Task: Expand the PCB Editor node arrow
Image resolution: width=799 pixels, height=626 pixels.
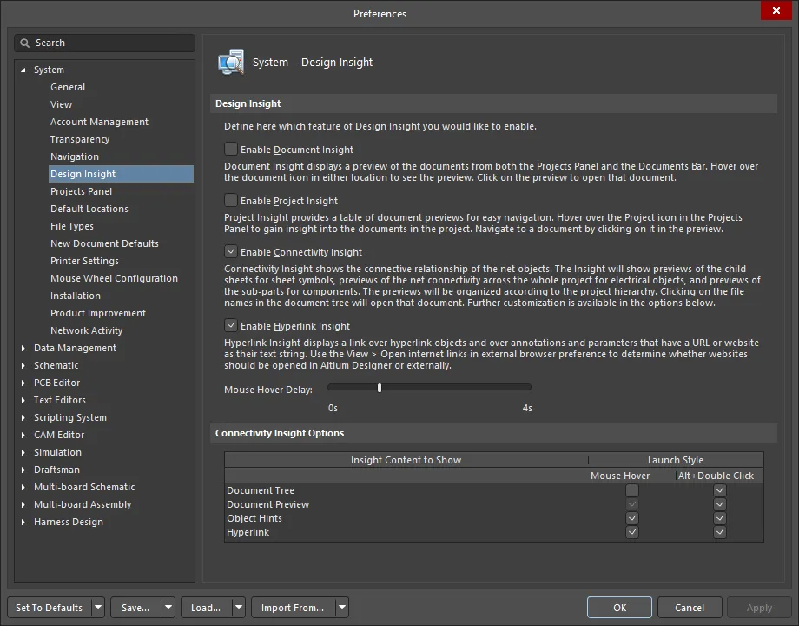Action: tap(23, 383)
